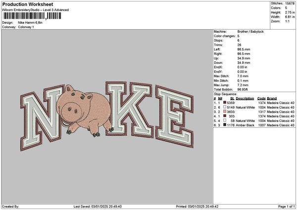This screenshot has height=210, width=297.
Task: Click the Amber Black description
Action: pos(245,125)
